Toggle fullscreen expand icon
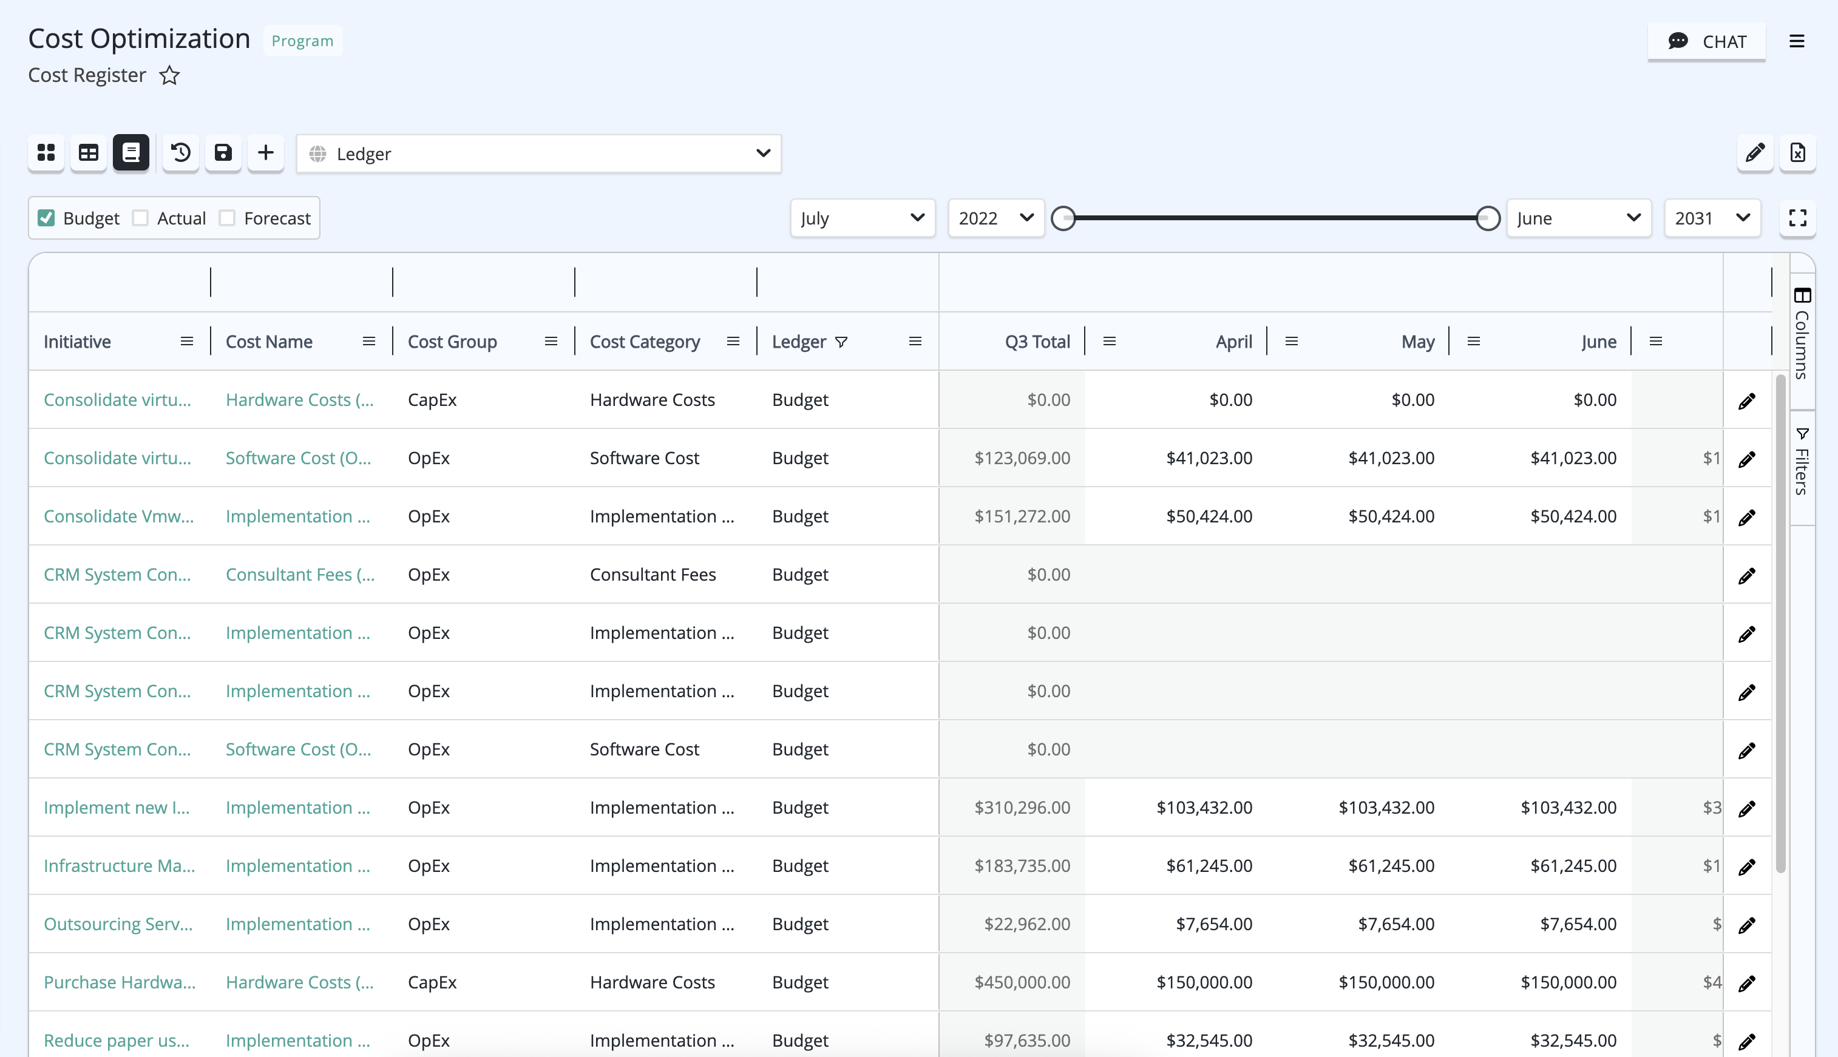1838x1057 pixels. [1797, 218]
